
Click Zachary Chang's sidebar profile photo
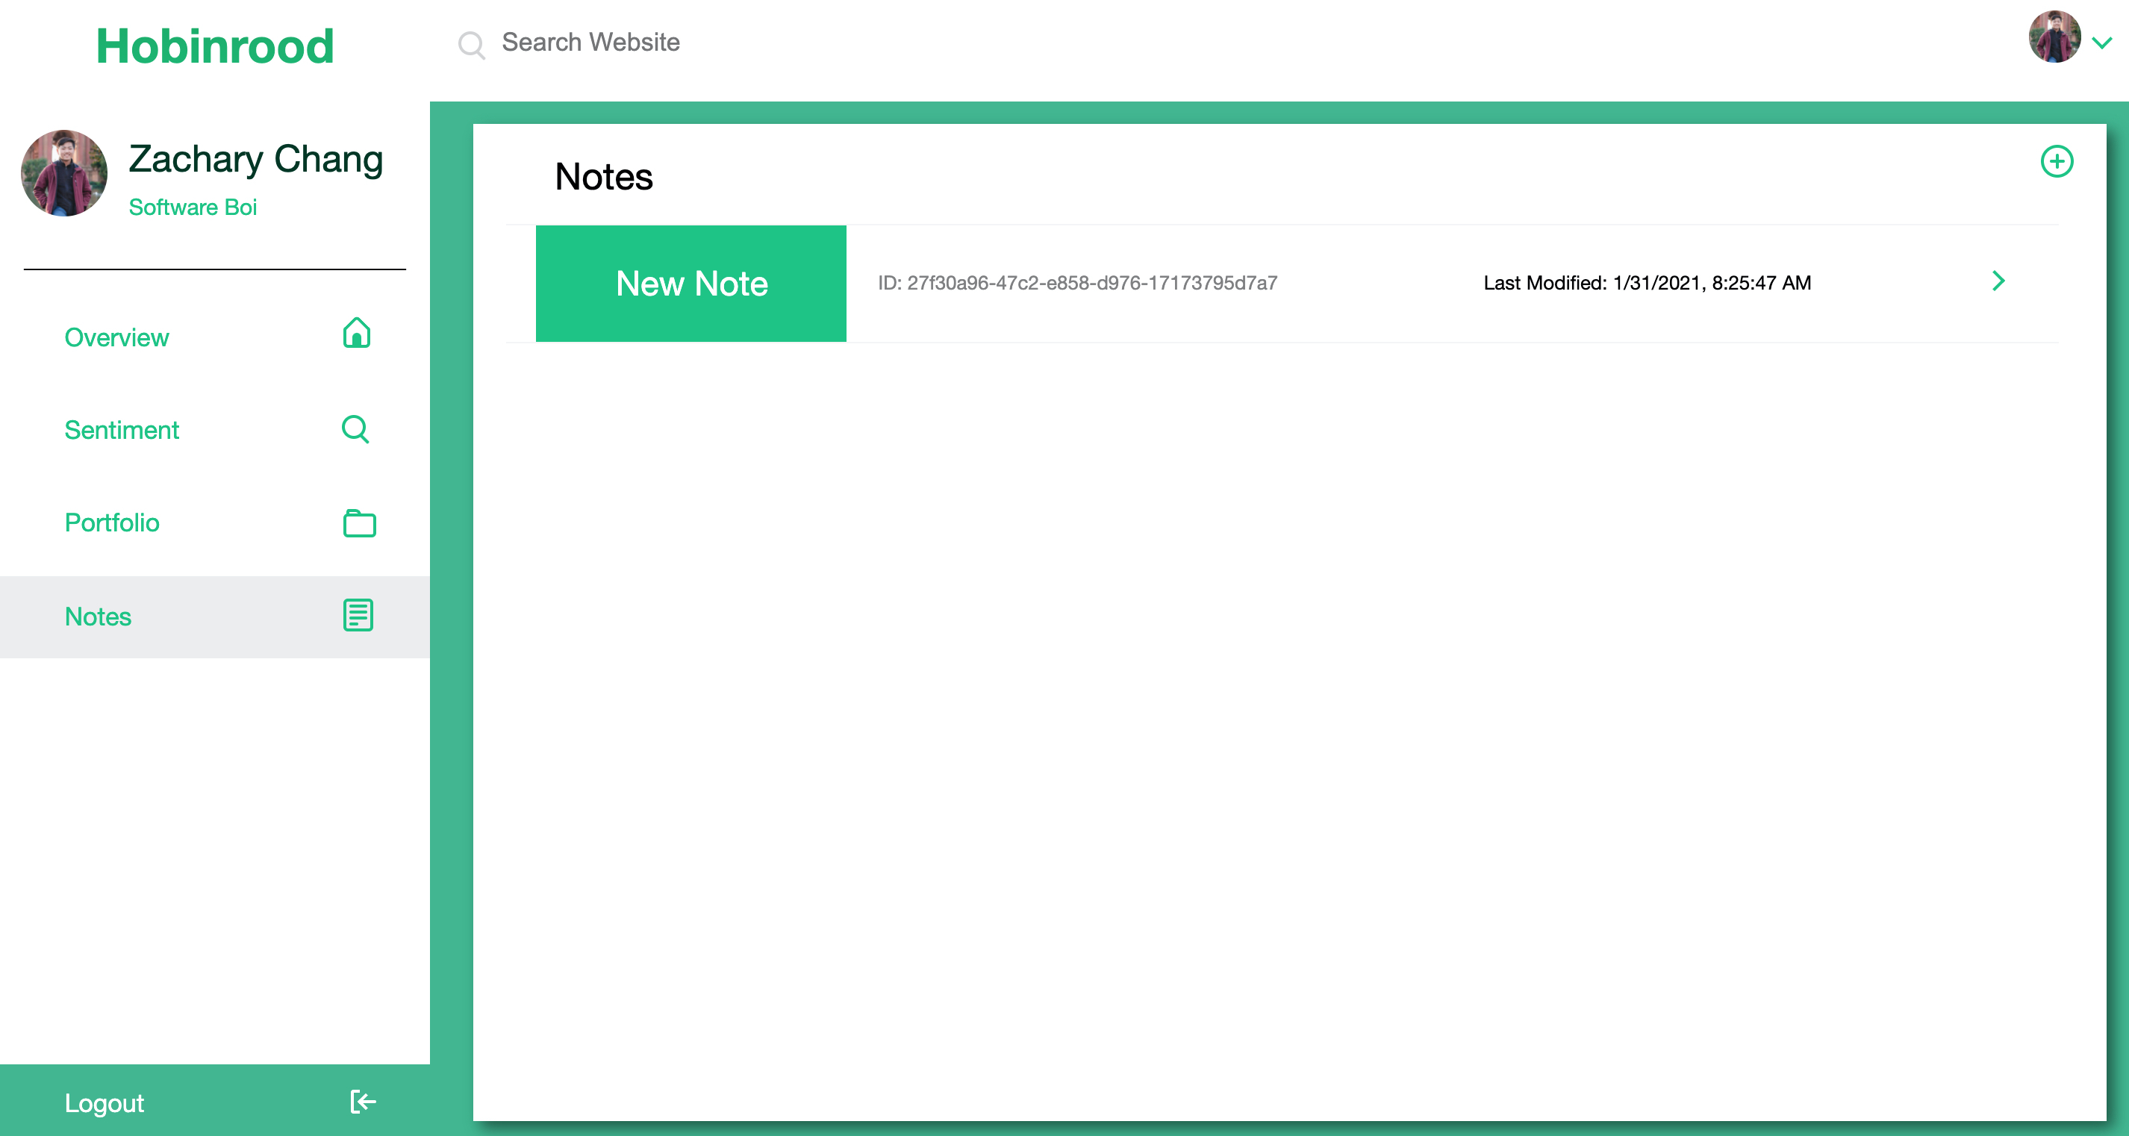64,172
